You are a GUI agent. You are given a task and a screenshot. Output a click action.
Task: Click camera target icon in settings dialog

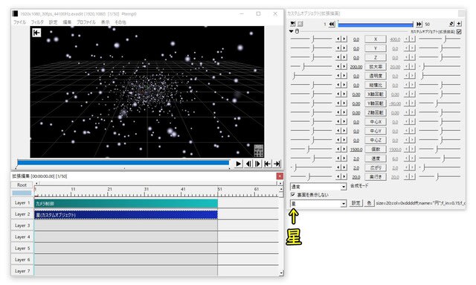coord(292,24)
